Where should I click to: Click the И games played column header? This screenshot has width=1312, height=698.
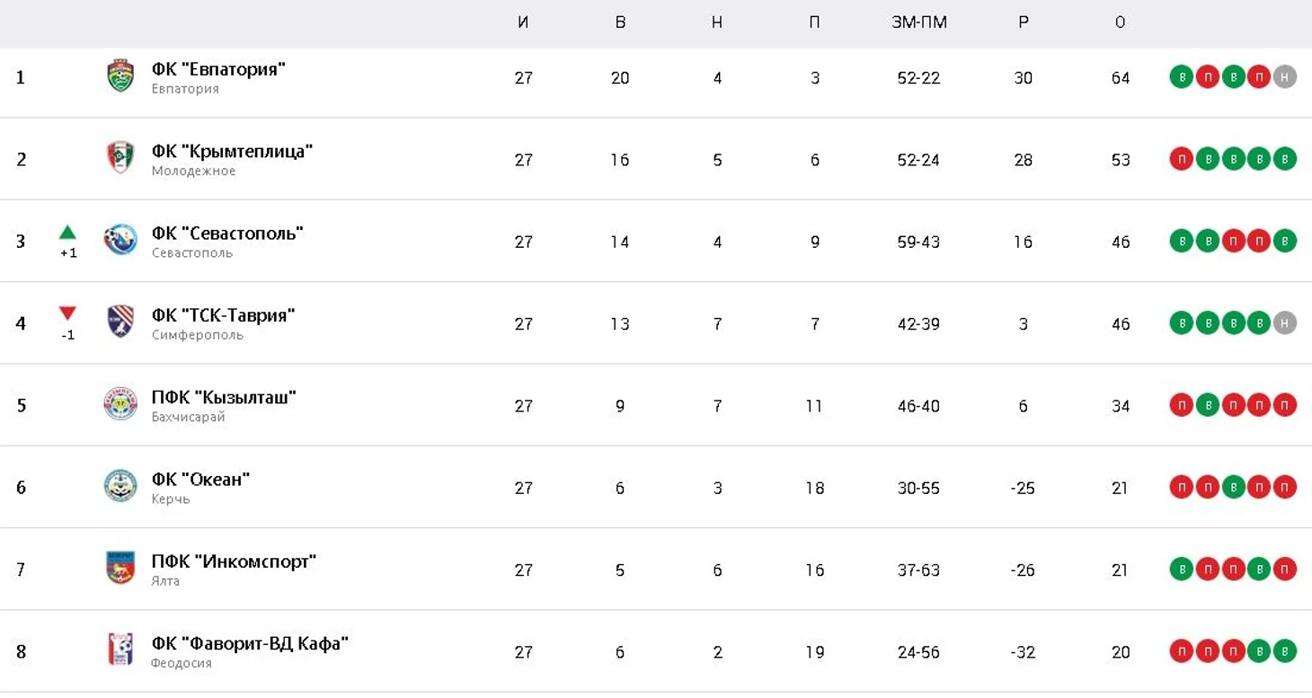point(523,22)
